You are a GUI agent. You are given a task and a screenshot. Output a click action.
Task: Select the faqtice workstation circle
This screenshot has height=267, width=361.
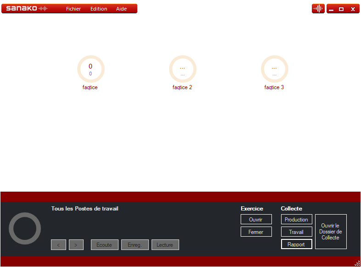point(90,69)
